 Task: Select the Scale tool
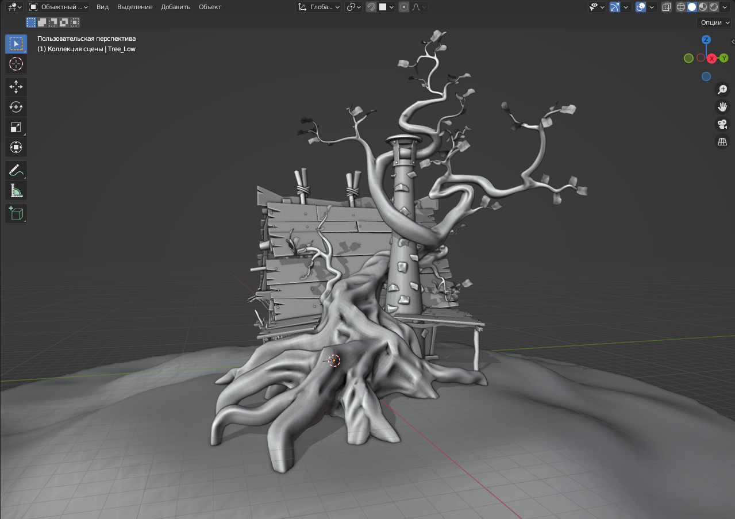[x=16, y=127]
